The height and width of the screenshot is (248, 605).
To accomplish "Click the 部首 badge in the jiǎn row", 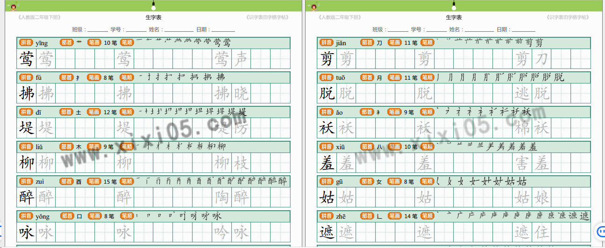I will (x=367, y=43).
